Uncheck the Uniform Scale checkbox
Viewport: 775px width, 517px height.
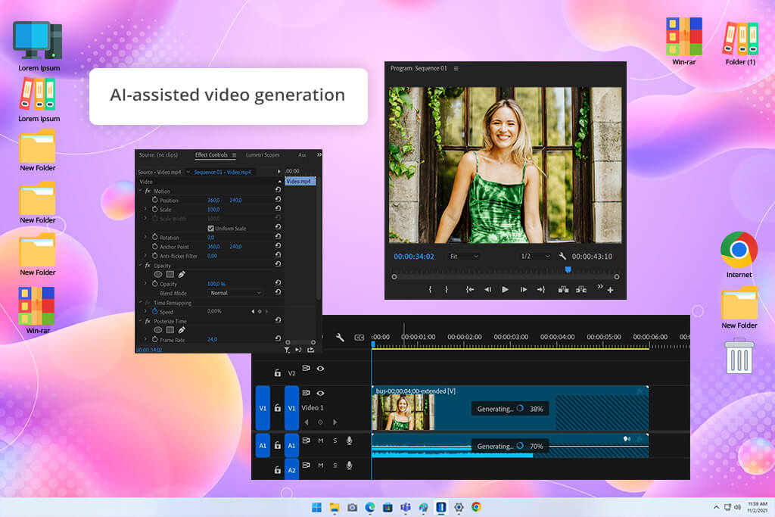(x=210, y=228)
